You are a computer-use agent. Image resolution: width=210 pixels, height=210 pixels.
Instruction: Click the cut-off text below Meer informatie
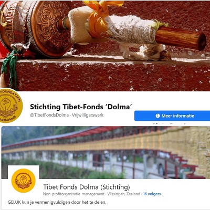pyautogui.click(x=170, y=123)
